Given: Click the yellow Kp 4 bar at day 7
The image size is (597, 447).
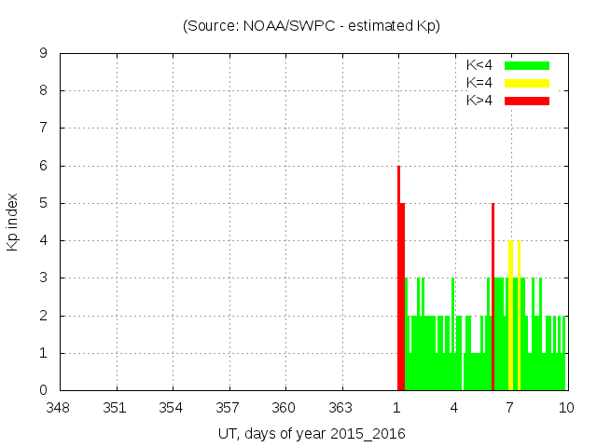Looking at the screenshot, I should point(510,317).
